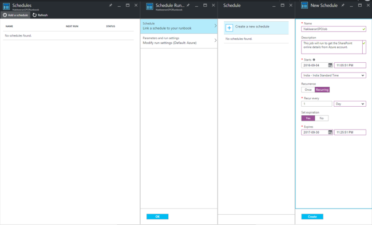Expand Parameters and run settings chevron
The width and height of the screenshot is (372, 225).
pos(215,41)
